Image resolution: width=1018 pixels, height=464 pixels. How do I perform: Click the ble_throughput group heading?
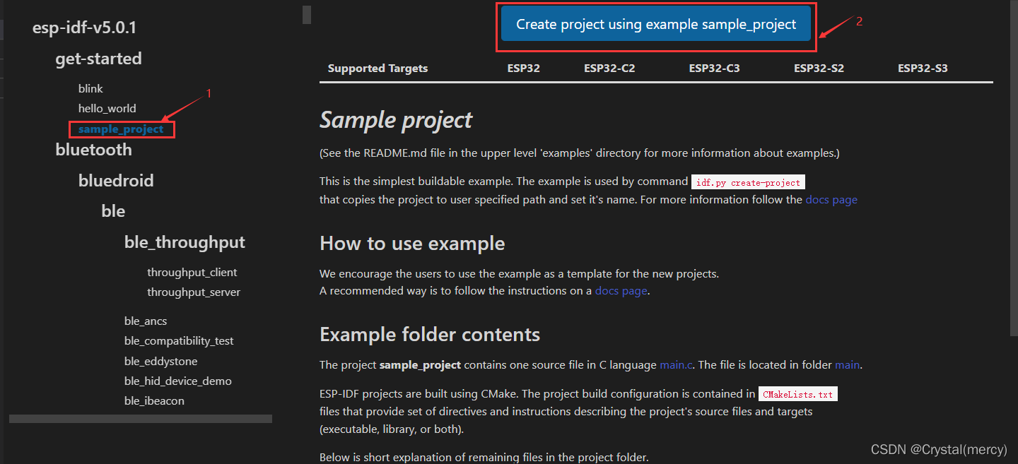(x=185, y=242)
